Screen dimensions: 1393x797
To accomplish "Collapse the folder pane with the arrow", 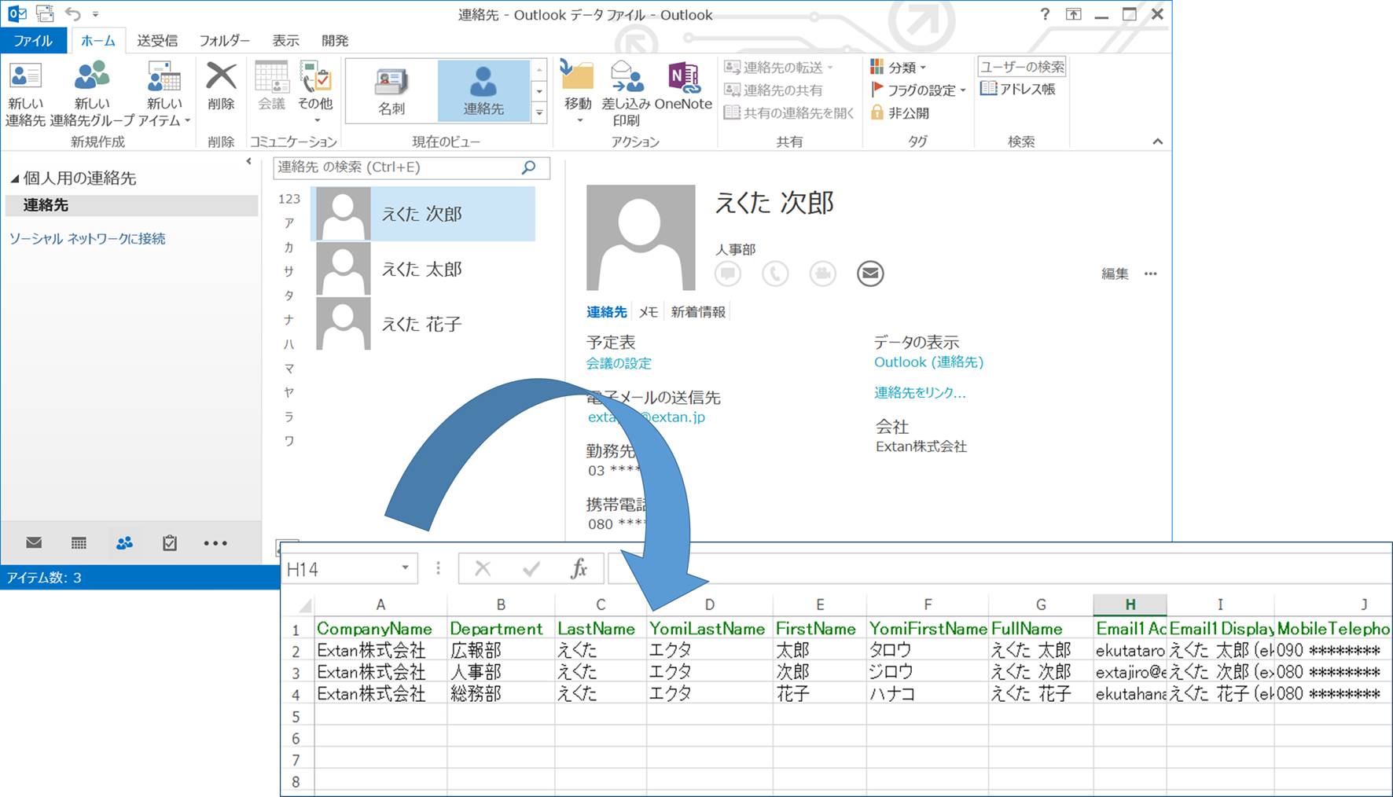I will point(248,162).
